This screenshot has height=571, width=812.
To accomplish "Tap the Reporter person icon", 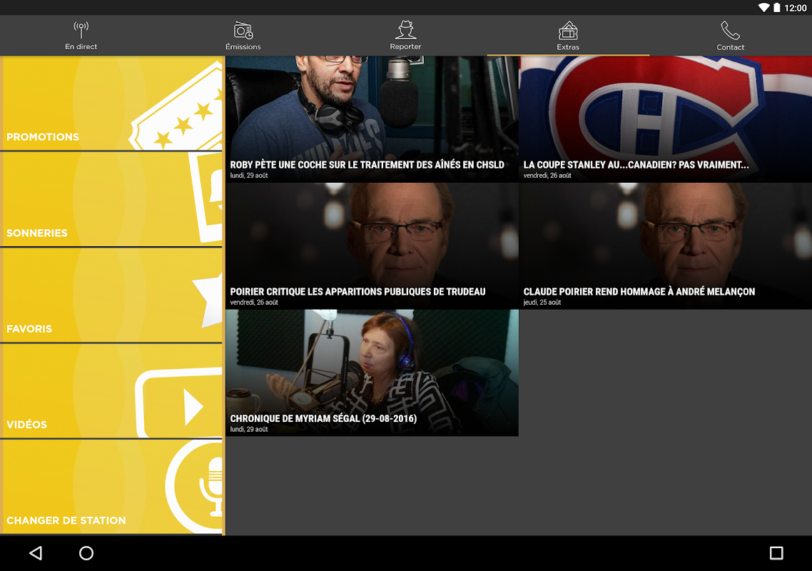I will tap(405, 30).
